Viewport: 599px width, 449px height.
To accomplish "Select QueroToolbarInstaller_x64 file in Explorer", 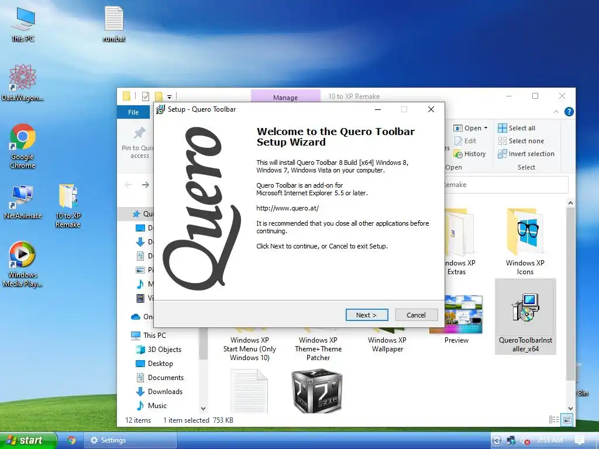I will (x=525, y=316).
